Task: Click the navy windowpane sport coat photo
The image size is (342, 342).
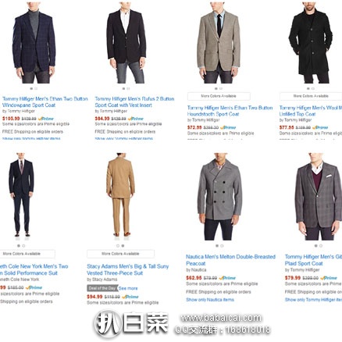Action: pyautogui.click(x=34, y=43)
